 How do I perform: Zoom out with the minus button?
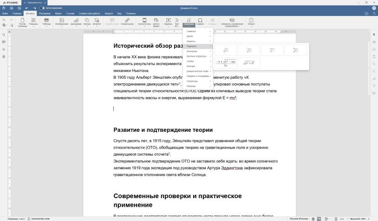[x=347, y=219]
